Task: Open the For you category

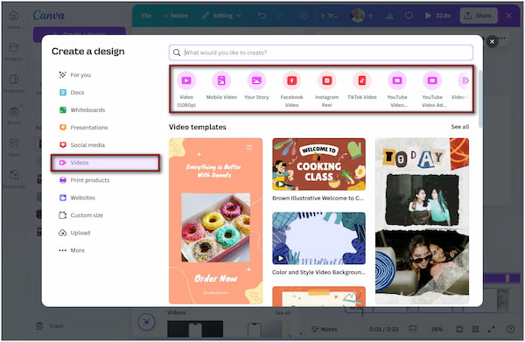Action: [105, 75]
